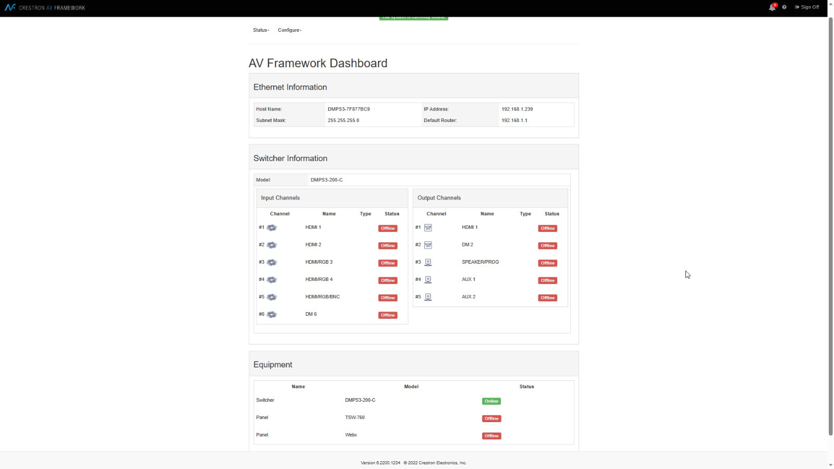This screenshot has width=834, height=469.
Task: Select switcher model DMPS3-200-C in Switcher Information
Action: pyautogui.click(x=327, y=180)
